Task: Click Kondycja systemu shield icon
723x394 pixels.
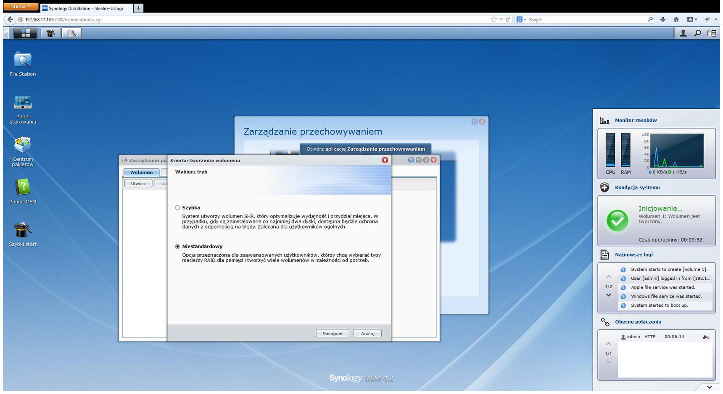Action: (604, 188)
